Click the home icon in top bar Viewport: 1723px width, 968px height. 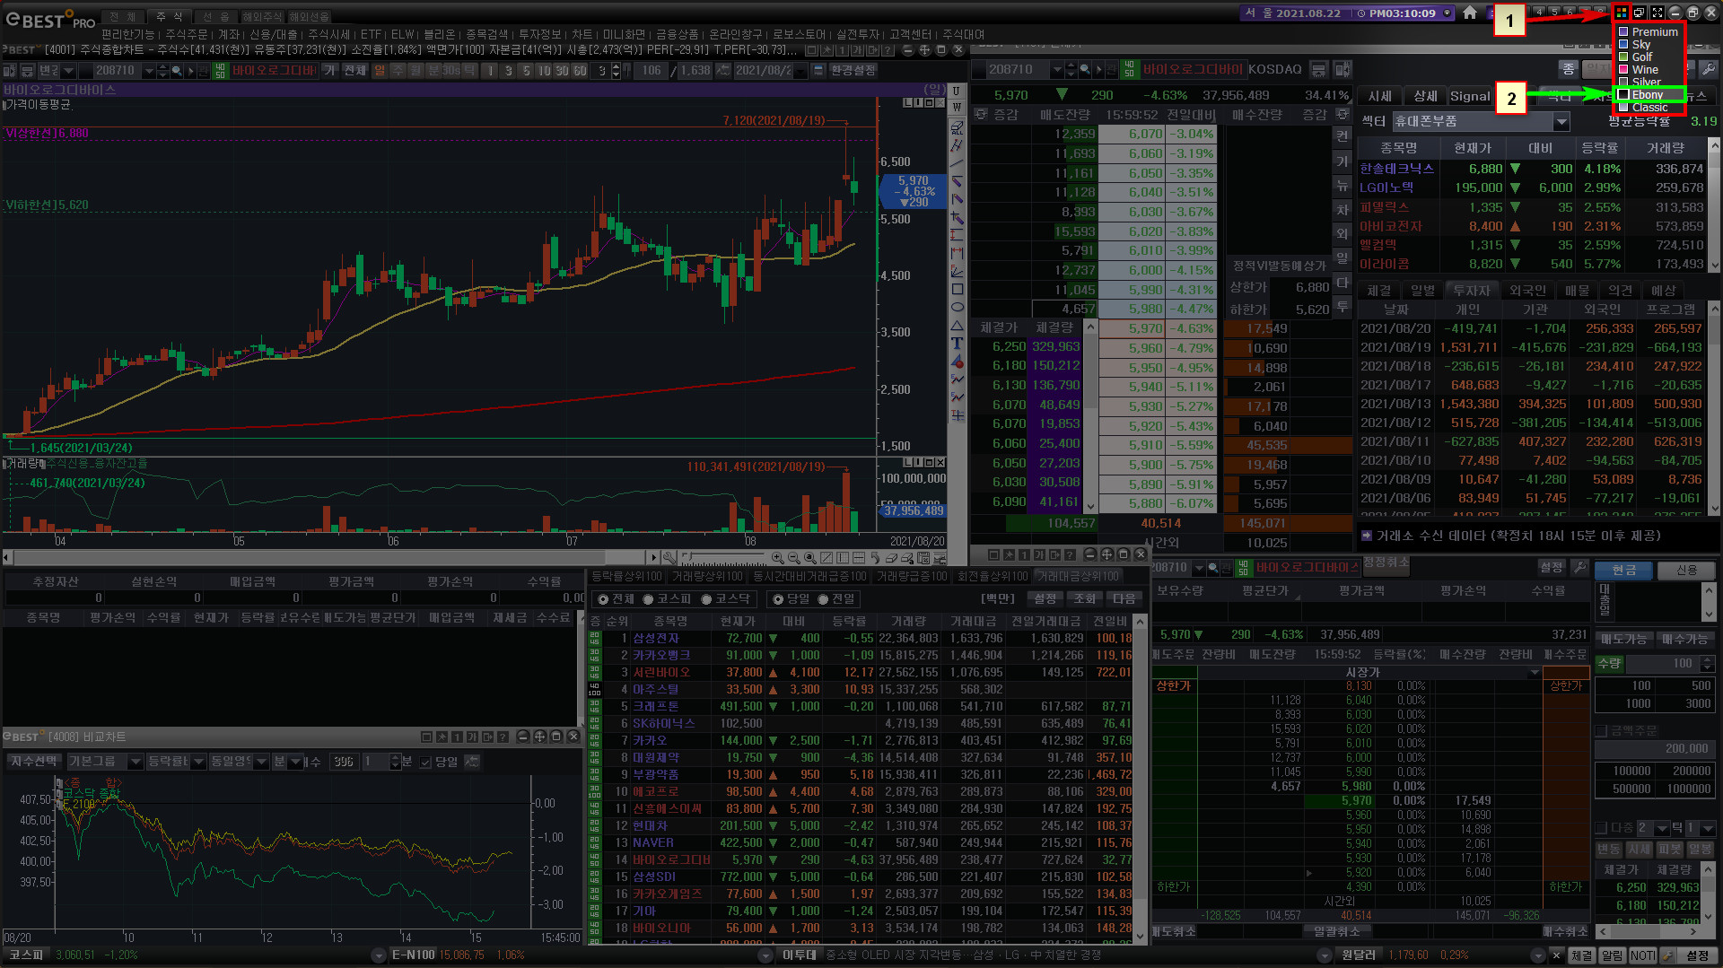click(1469, 13)
